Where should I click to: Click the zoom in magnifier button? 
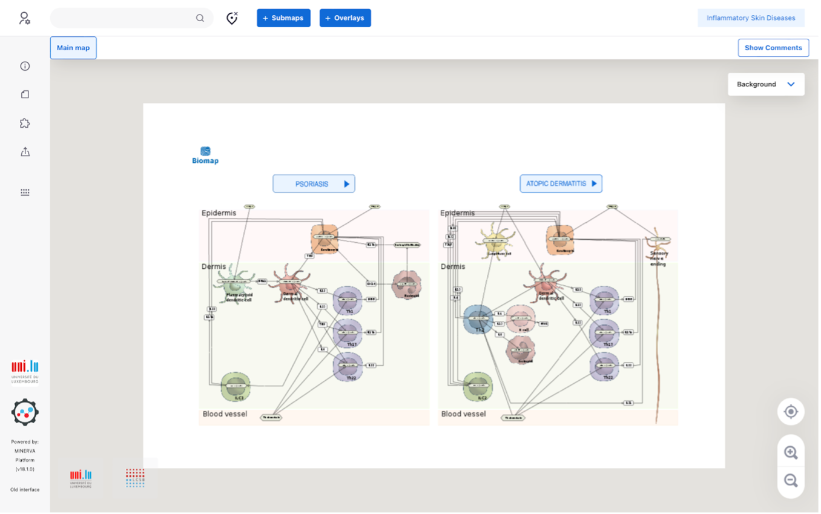[x=790, y=452]
